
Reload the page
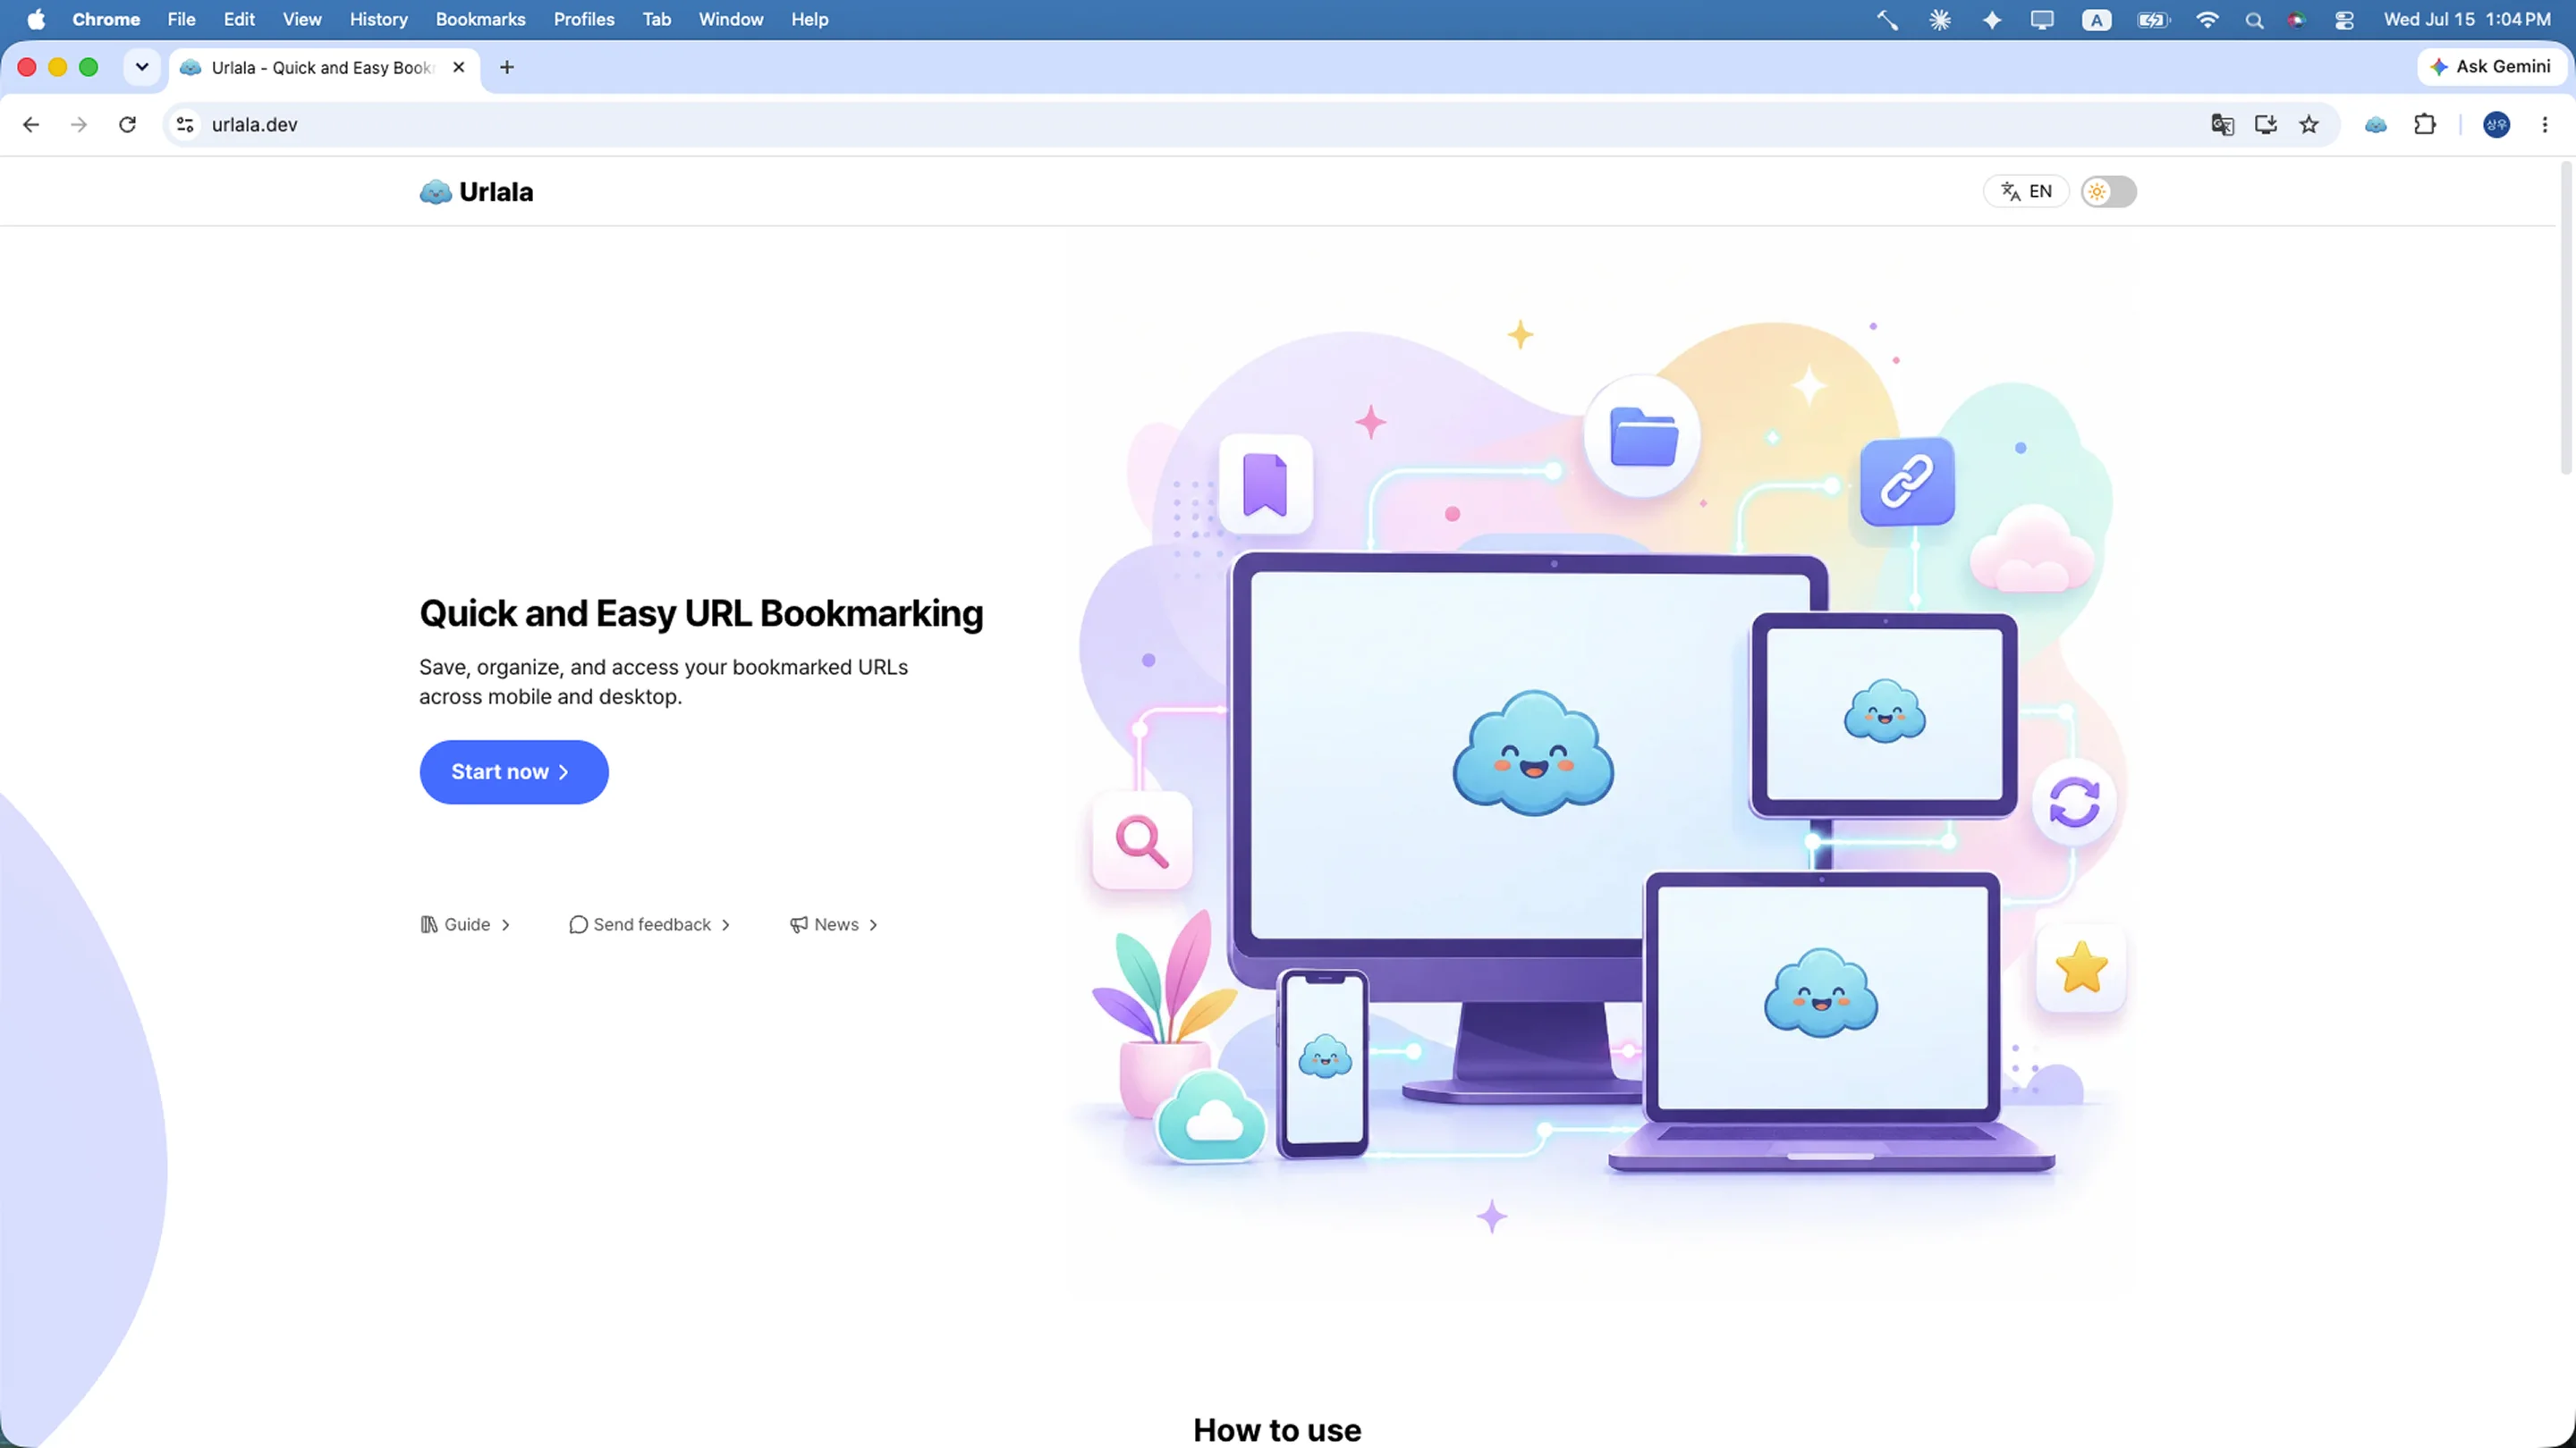tap(127, 125)
